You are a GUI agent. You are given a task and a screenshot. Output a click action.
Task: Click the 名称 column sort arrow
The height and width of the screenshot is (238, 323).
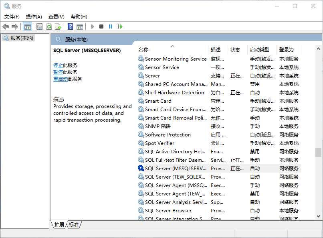173,45
